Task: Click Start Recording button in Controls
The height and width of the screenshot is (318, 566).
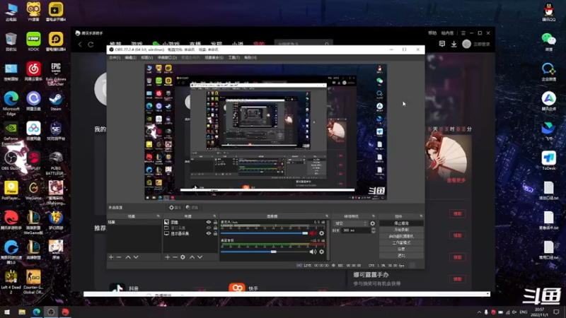Action: point(401,230)
